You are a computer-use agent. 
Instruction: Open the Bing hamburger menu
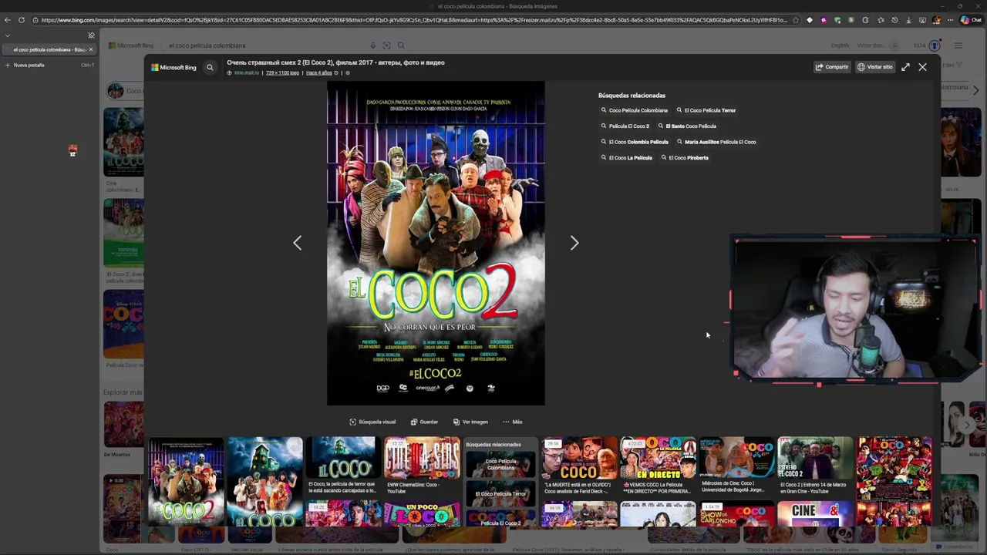tap(958, 45)
